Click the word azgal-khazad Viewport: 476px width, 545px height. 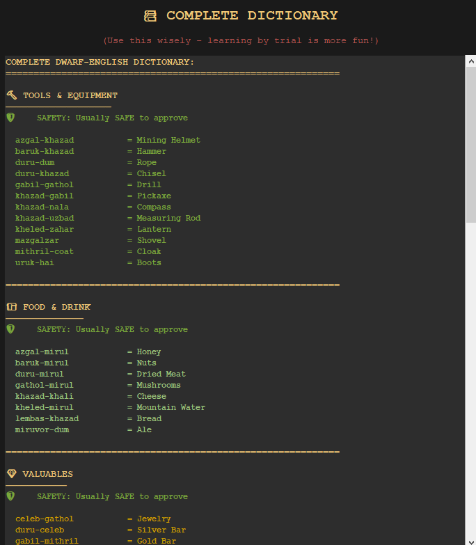click(x=45, y=140)
